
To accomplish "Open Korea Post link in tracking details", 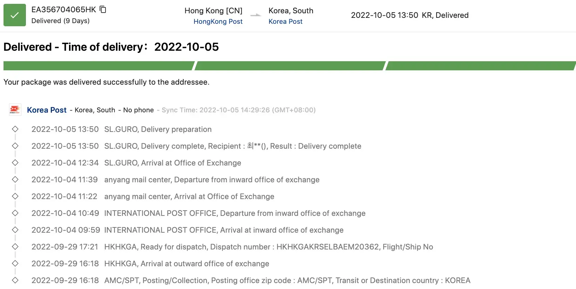I will point(47,110).
